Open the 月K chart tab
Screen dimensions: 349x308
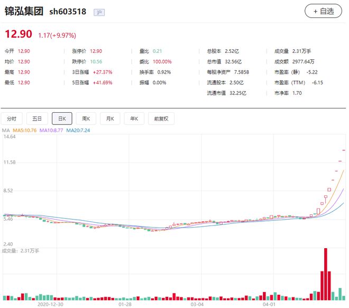(x=110, y=119)
